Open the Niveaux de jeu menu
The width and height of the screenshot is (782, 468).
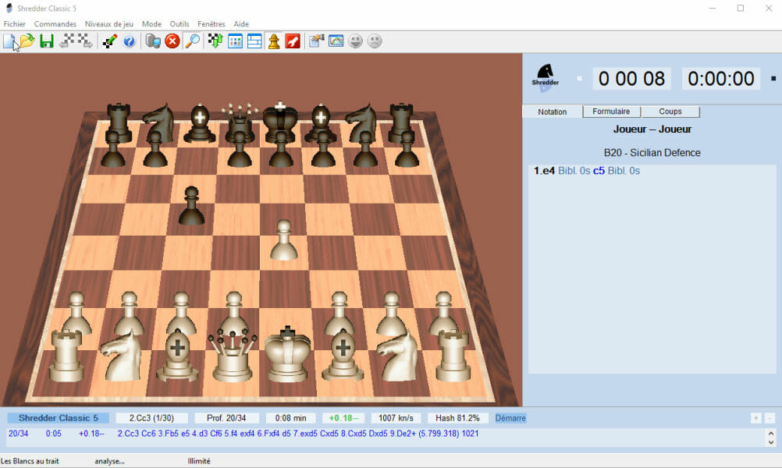(108, 24)
